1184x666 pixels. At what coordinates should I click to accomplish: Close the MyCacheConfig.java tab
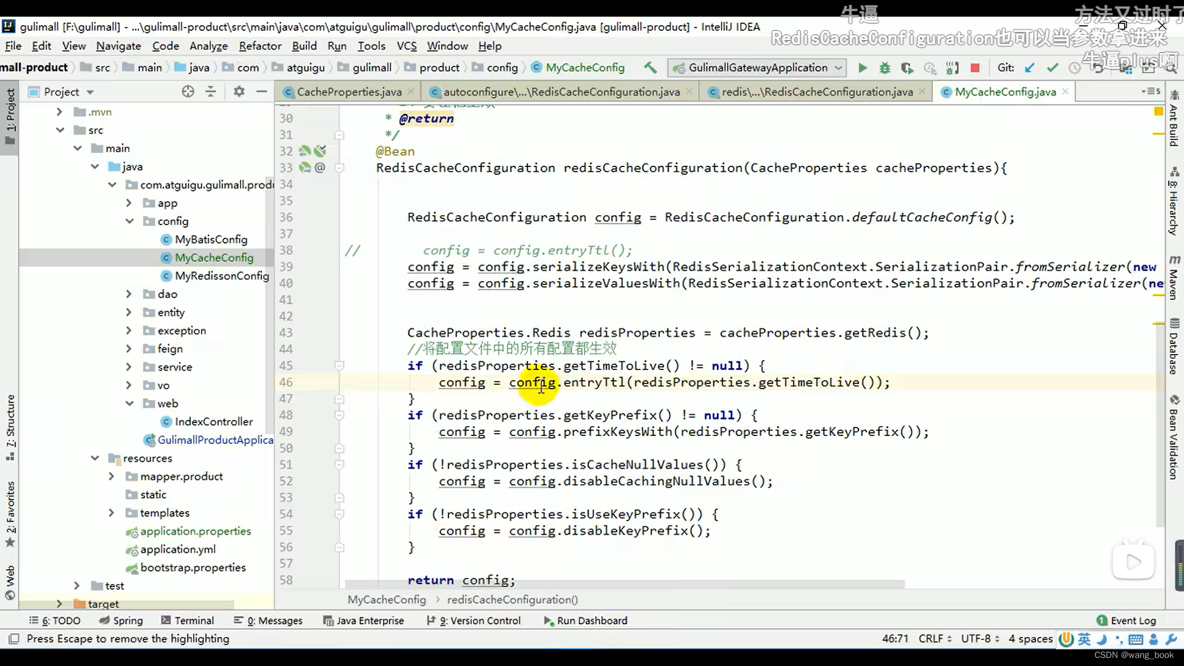tap(1065, 92)
